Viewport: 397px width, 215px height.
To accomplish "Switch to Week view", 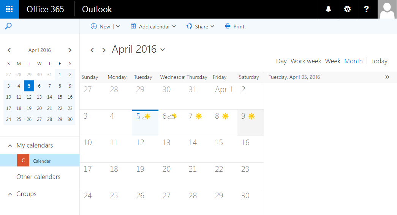I will [332, 61].
